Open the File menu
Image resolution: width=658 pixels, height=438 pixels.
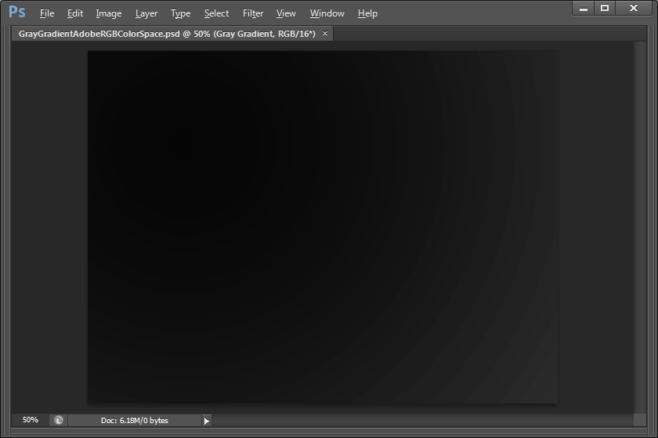pyautogui.click(x=47, y=13)
